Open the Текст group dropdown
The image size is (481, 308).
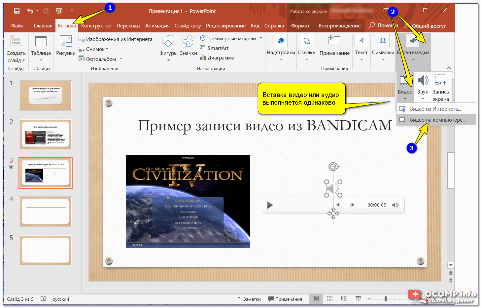click(361, 48)
